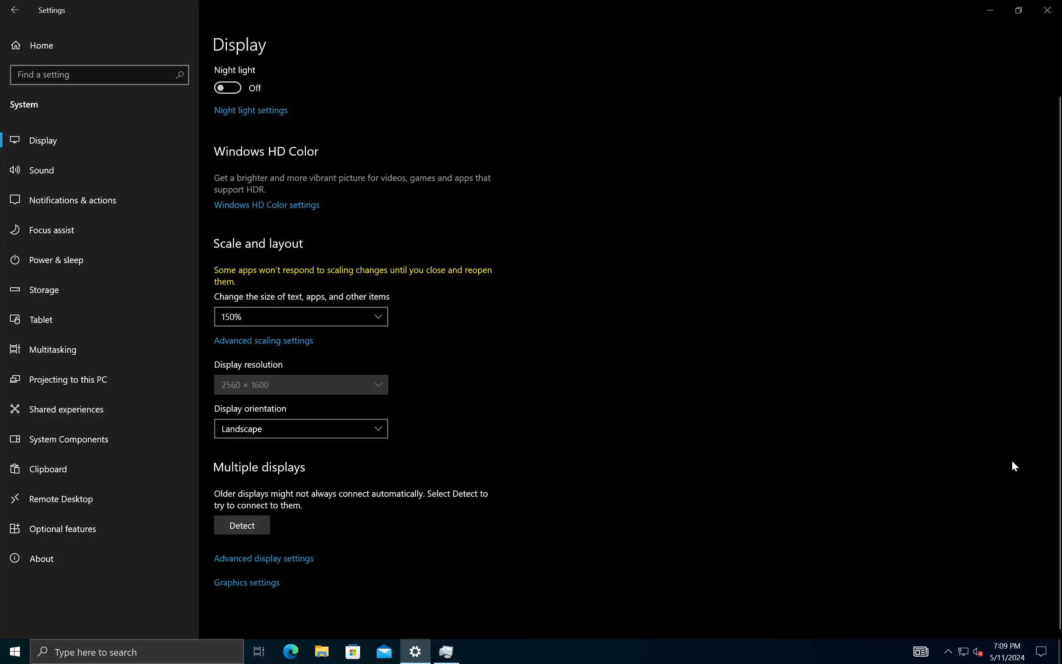Open Night light settings link
The image size is (1062, 664).
click(251, 110)
